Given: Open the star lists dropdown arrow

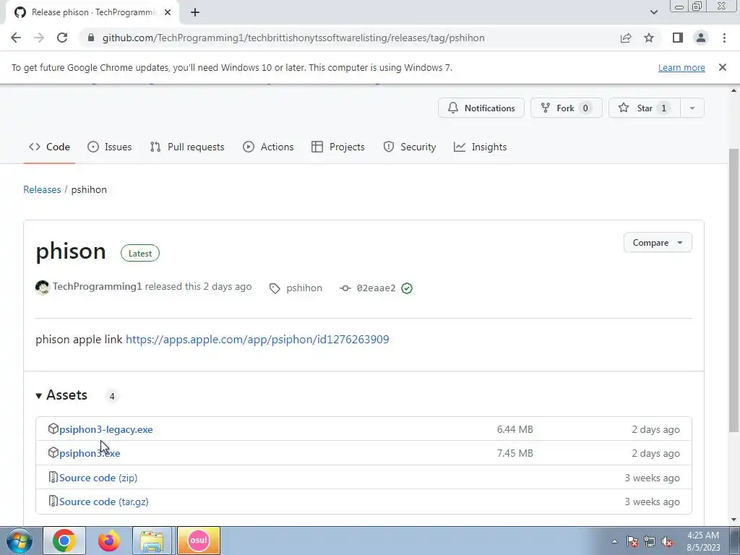Looking at the screenshot, I should click(692, 108).
